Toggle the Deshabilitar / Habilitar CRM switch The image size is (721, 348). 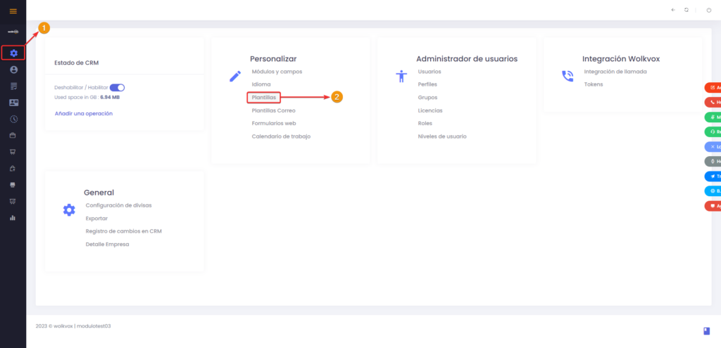(117, 88)
